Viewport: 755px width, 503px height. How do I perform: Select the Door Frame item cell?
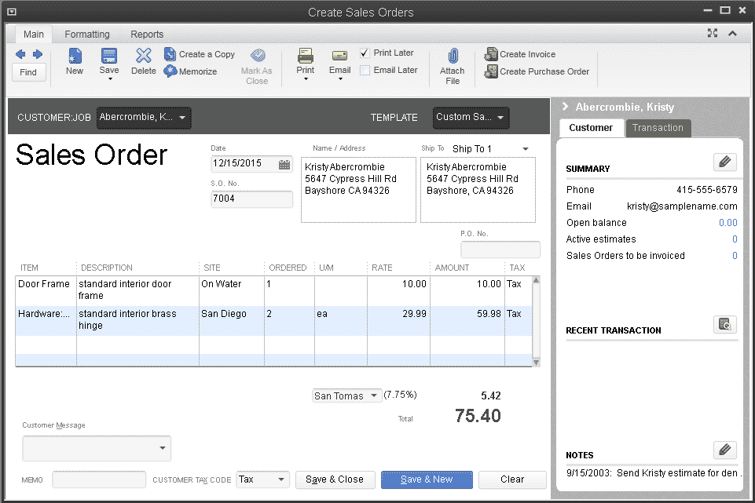[46, 290]
